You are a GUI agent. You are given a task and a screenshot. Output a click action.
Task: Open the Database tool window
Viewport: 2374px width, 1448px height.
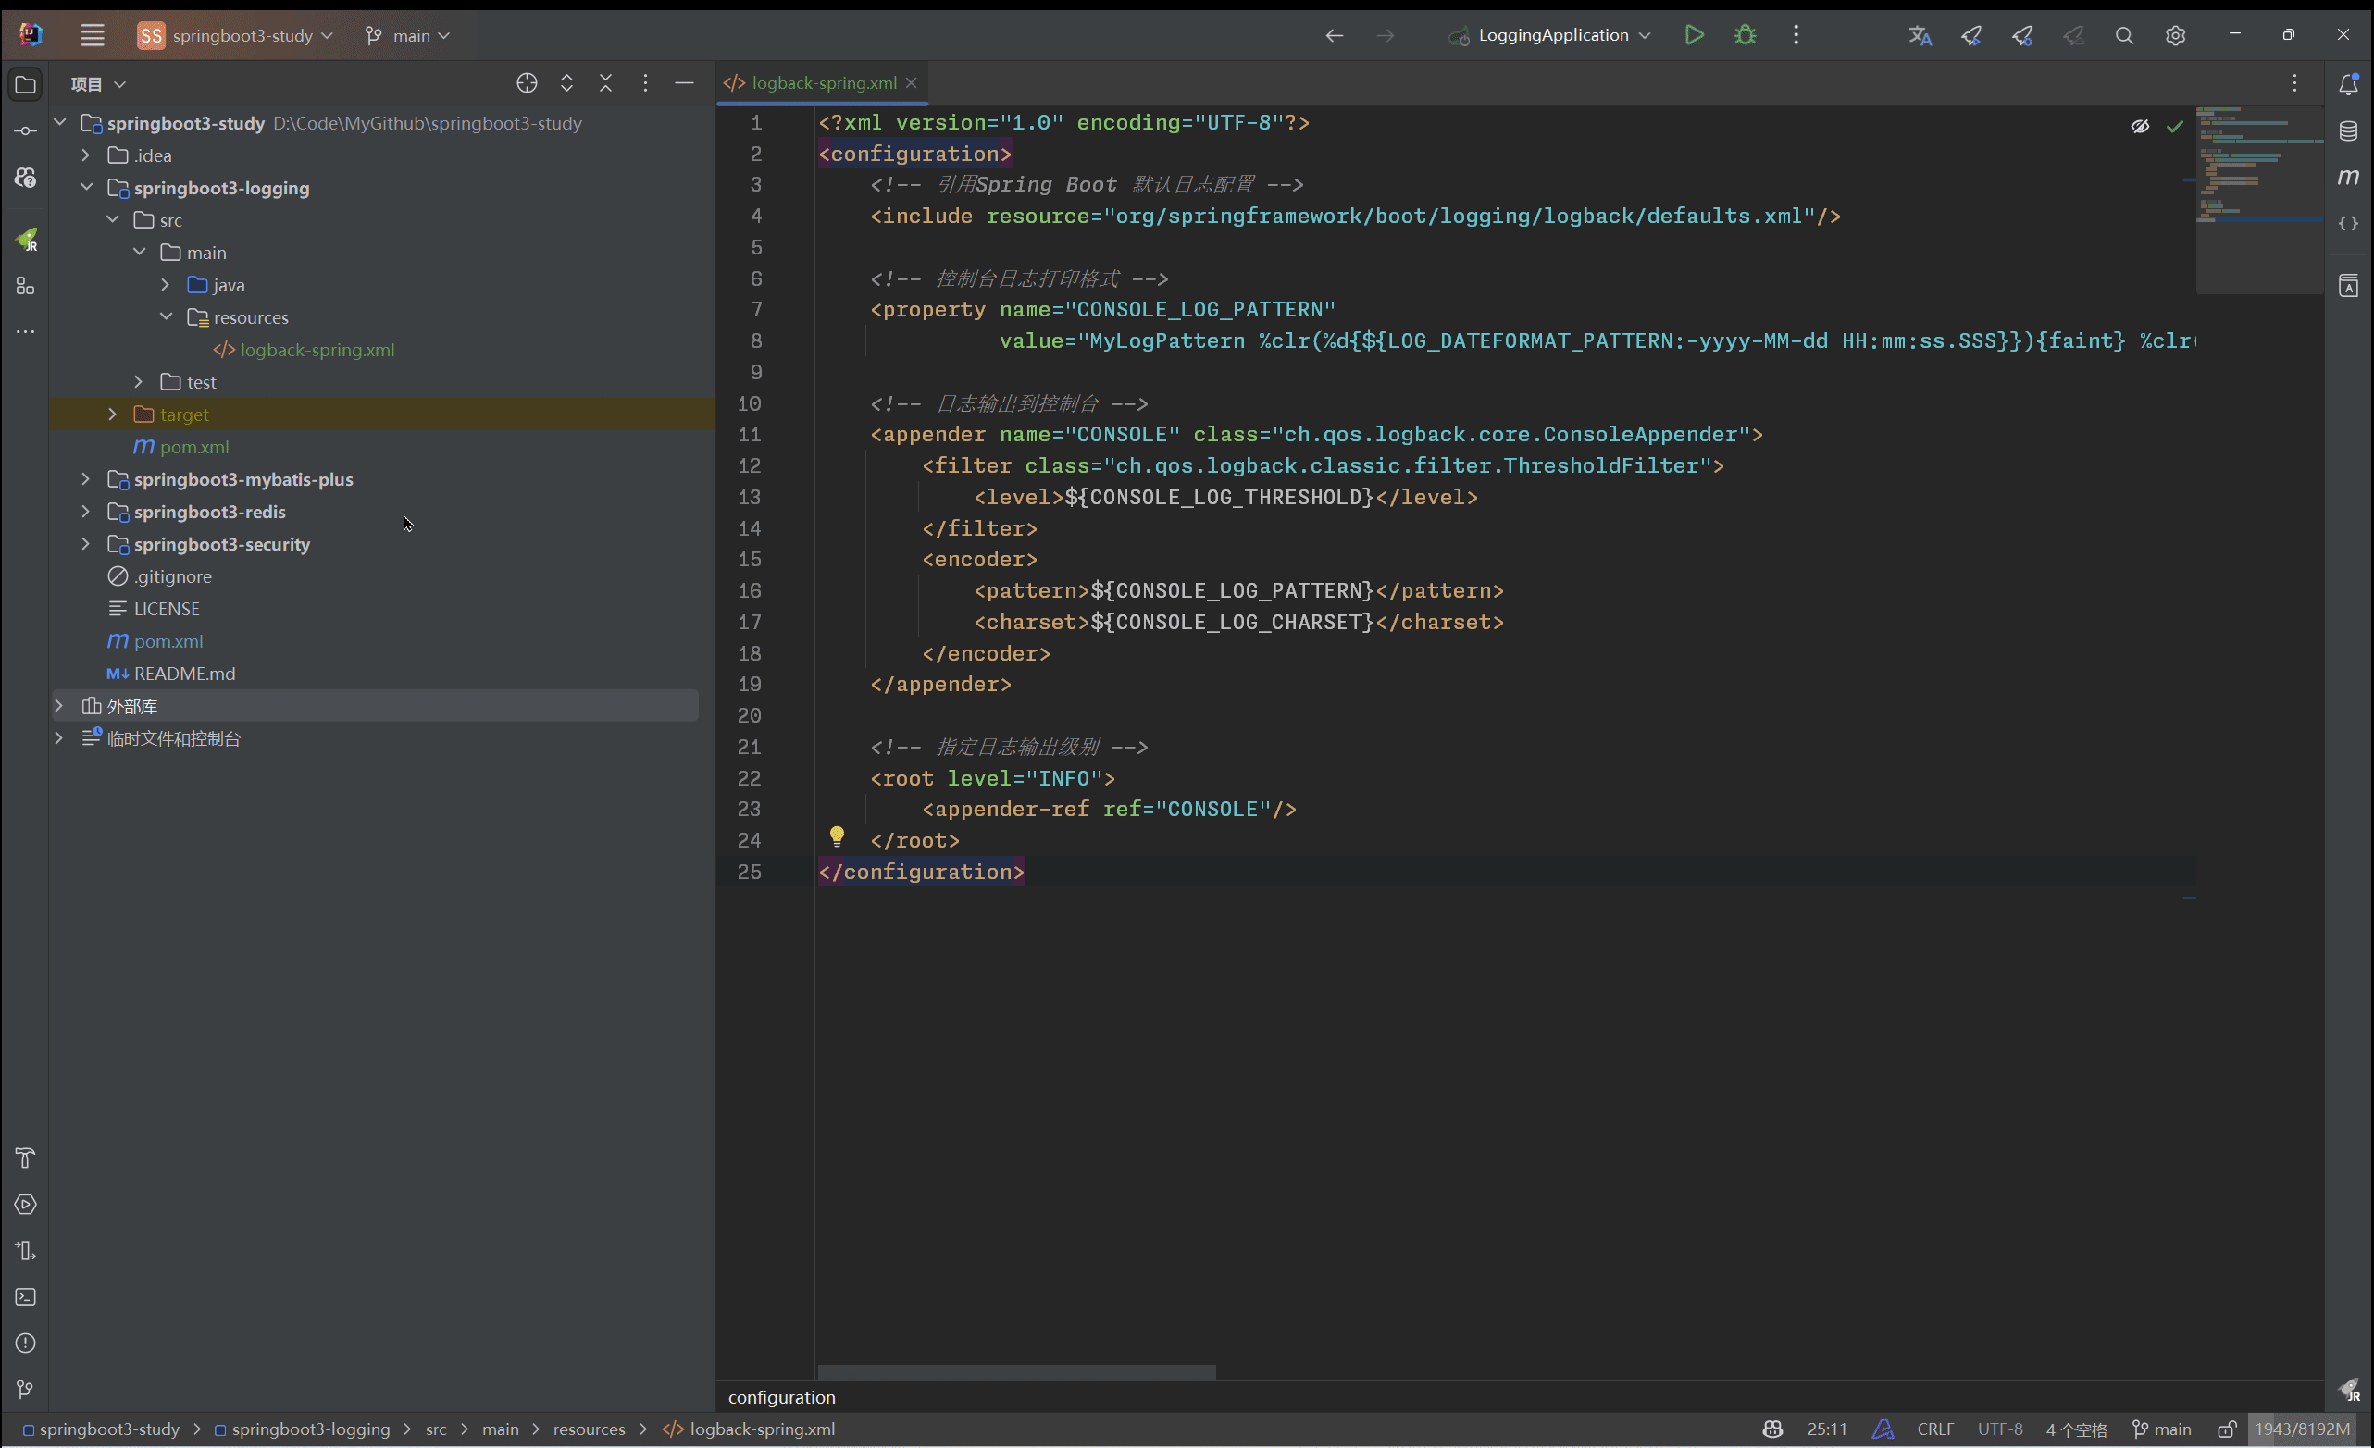[2348, 130]
